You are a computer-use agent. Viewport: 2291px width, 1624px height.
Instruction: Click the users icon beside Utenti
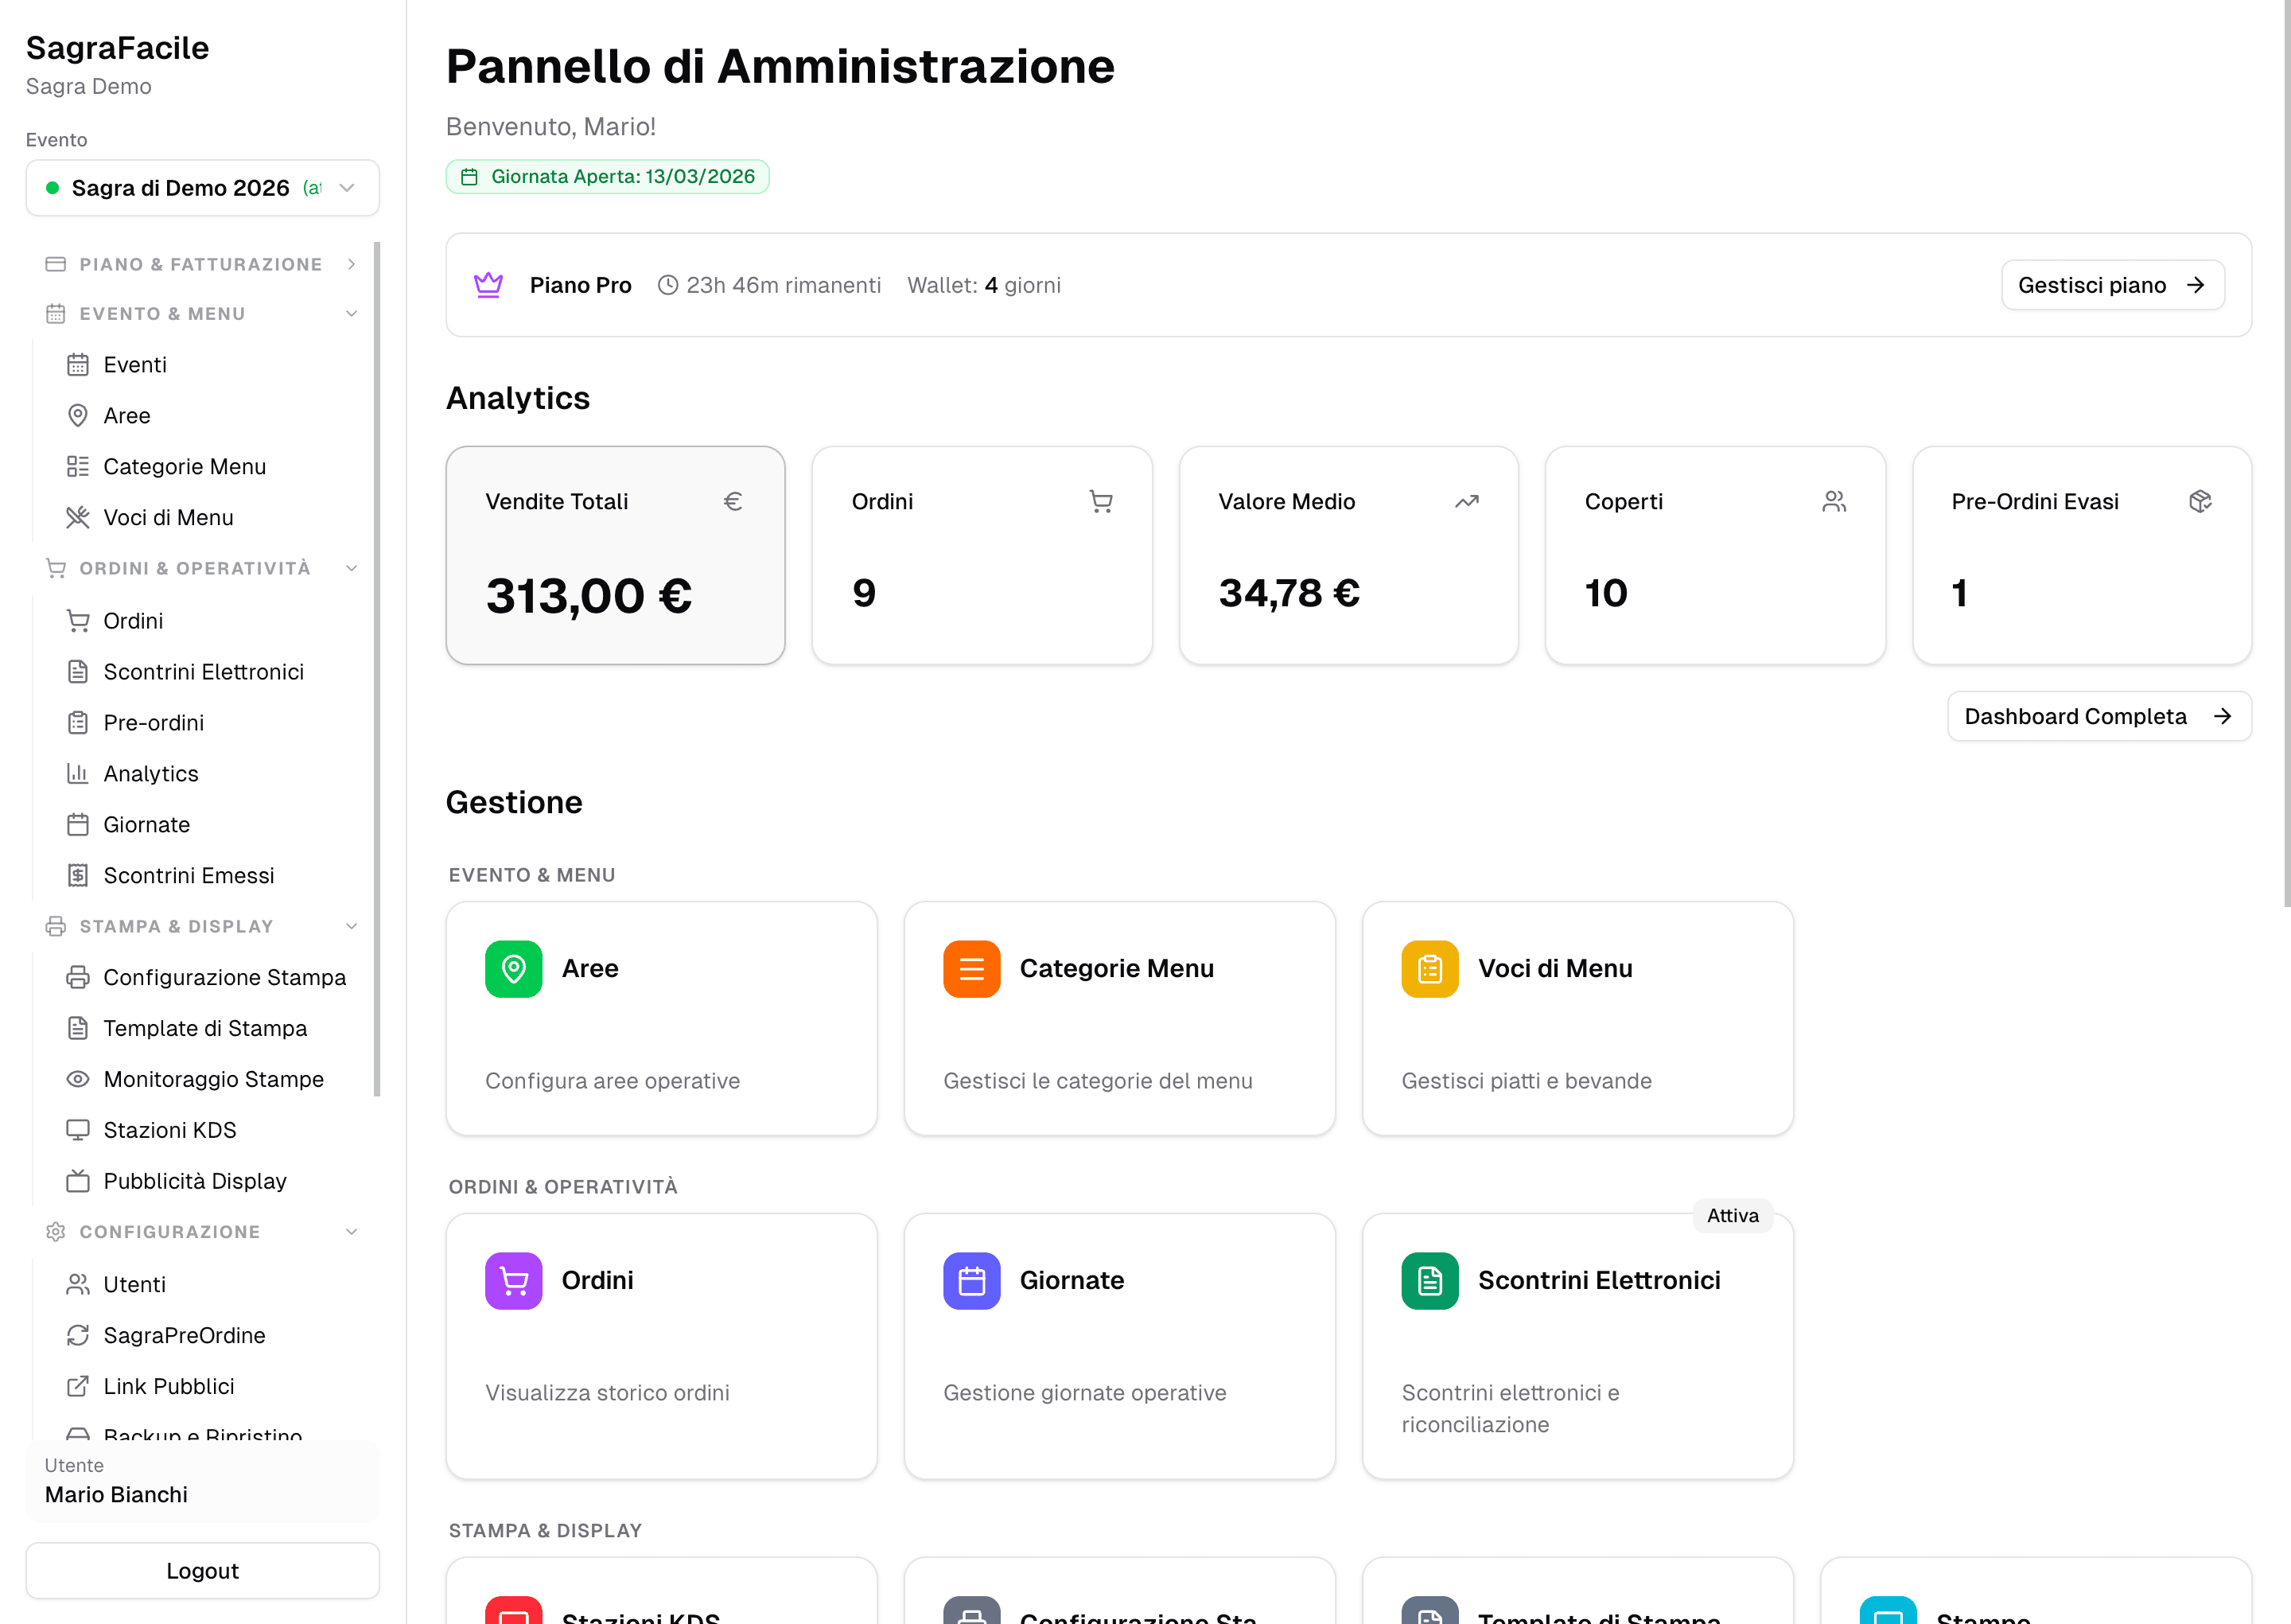(78, 1285)
